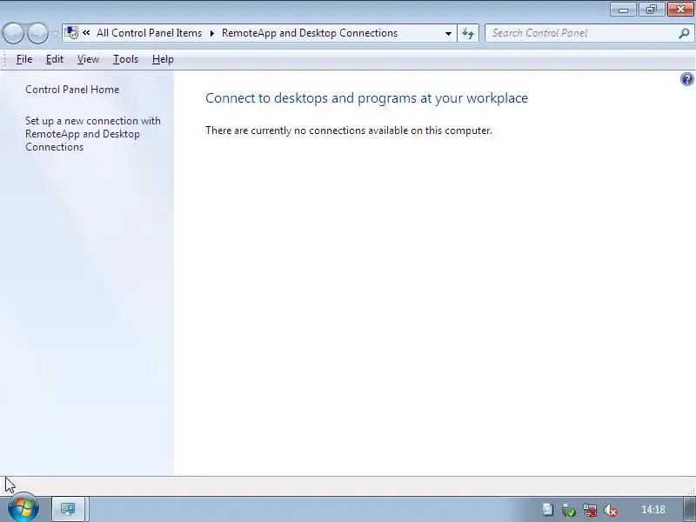
Task: Click the 'Connect to desktops and programs' heading
Action: pos(366,97)
